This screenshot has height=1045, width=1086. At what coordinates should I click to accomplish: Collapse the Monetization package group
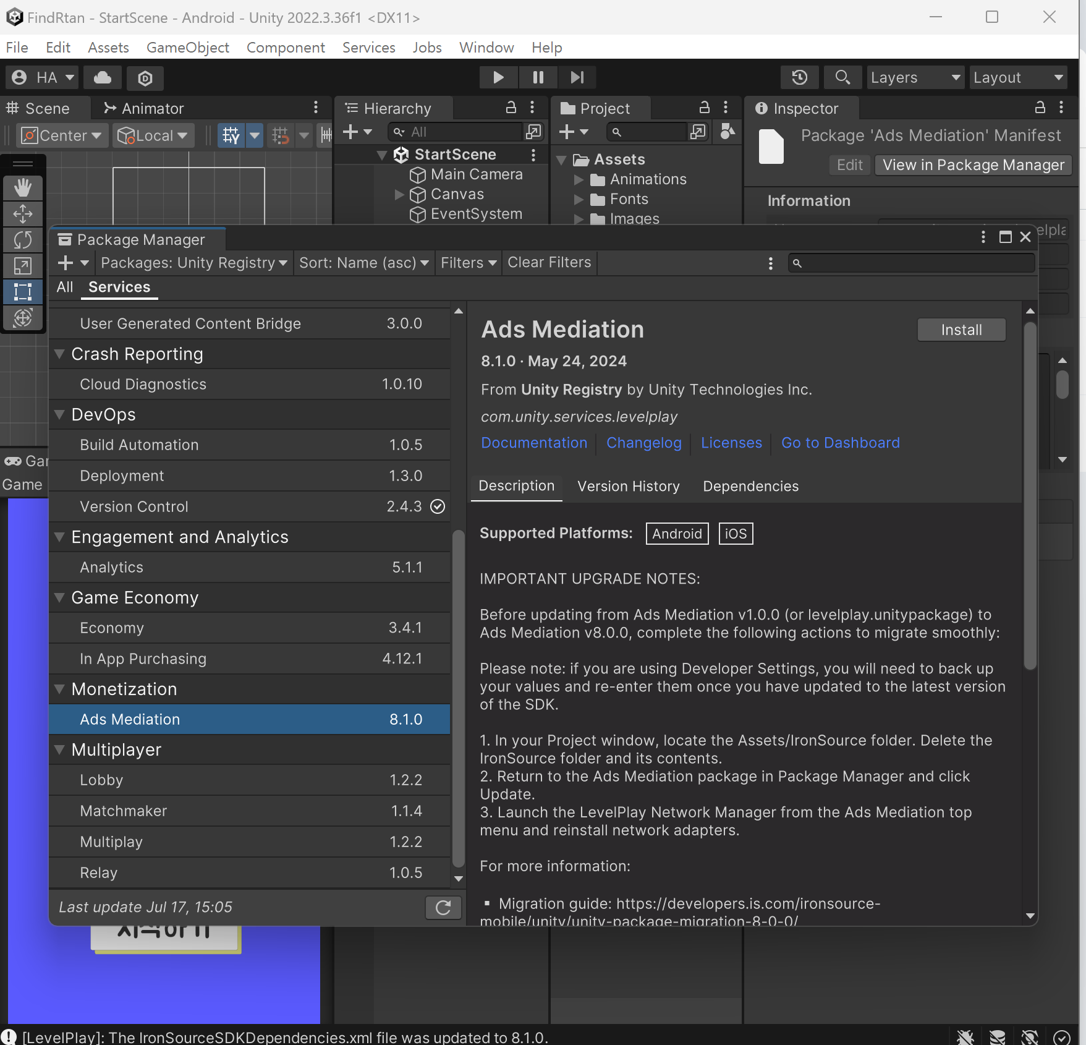[x=60, y=689]
